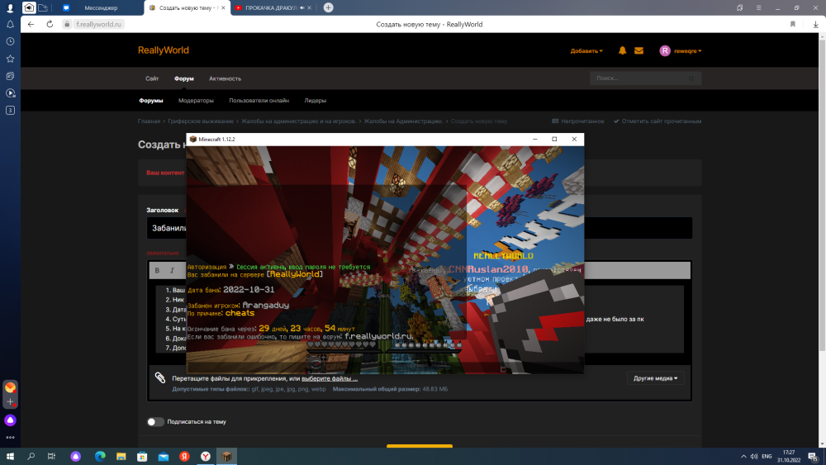The image size is (826, 465).
Task: Open collections icon in browser sidebar
Action: (10, 76)
